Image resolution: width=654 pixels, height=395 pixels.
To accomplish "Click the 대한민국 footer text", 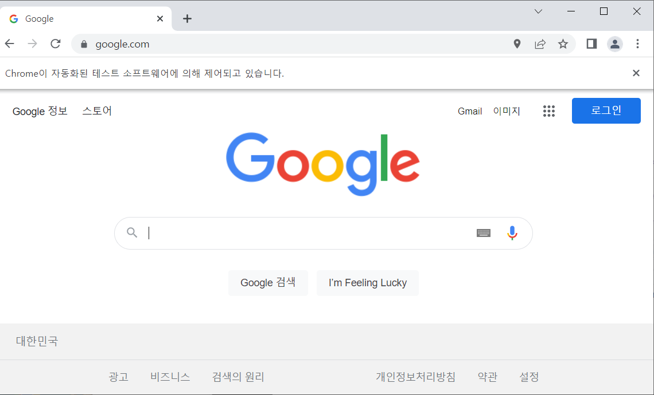I will point(37,341).
